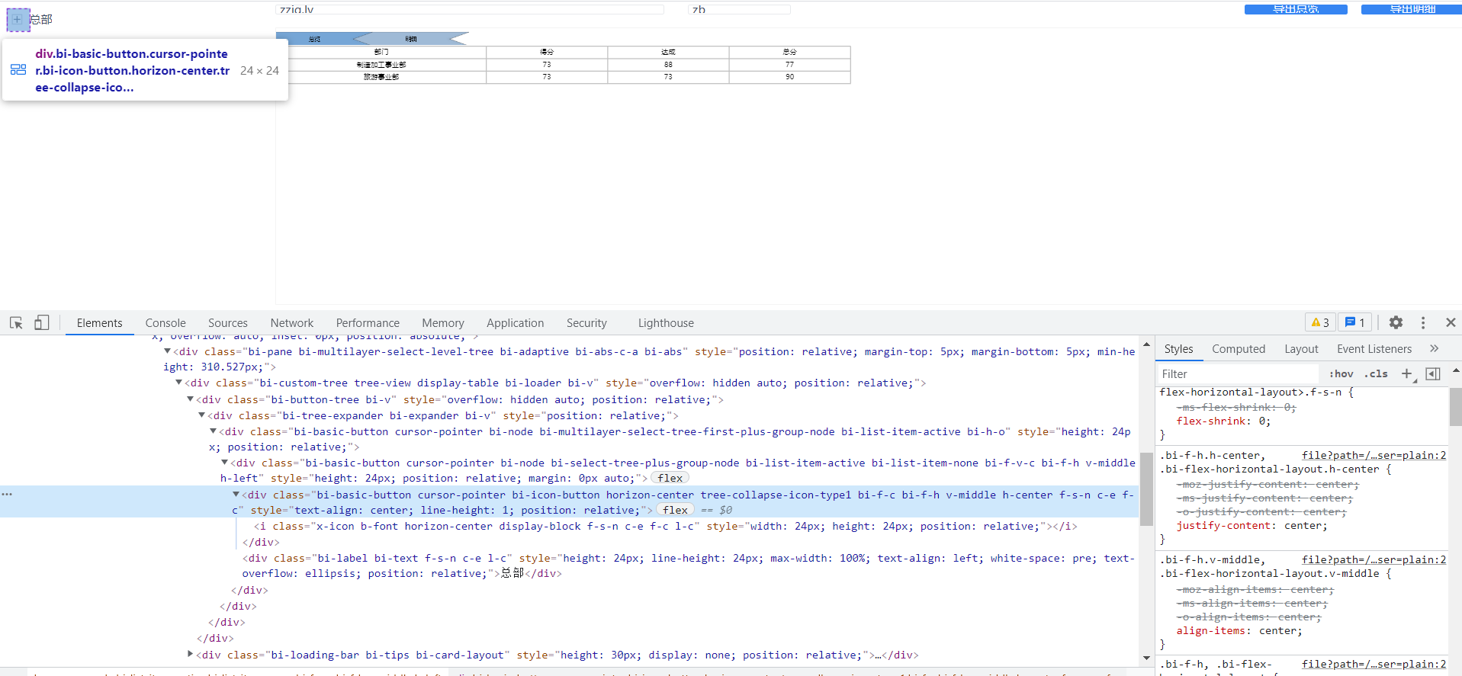This screenshot has height=676, width=1462.
Task: Select the 77 value in 总分 column
Action: (x=789, y=65)
